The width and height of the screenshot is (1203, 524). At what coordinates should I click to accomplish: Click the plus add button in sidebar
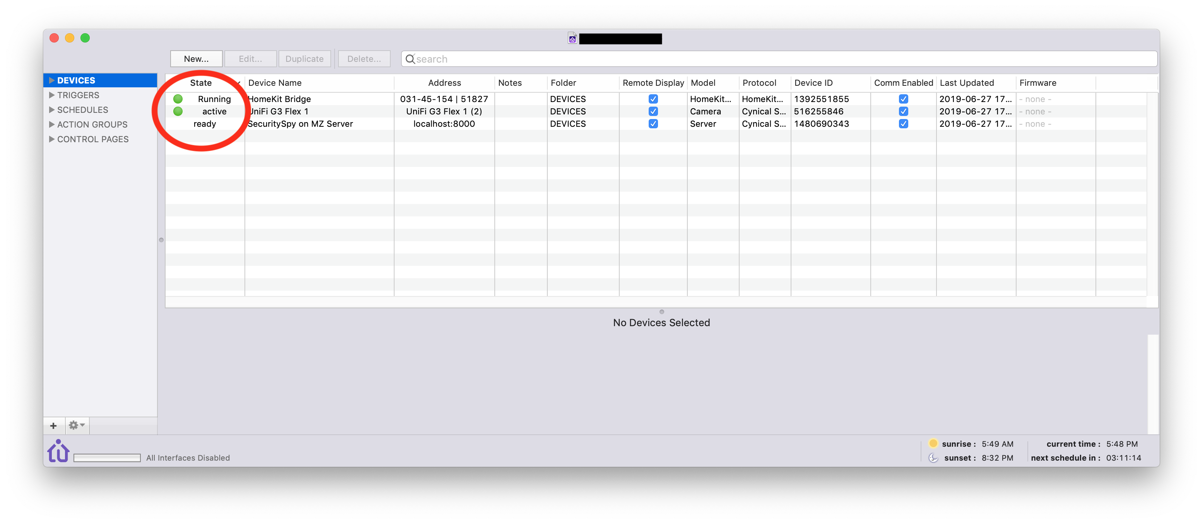click(x=53, y=425)
